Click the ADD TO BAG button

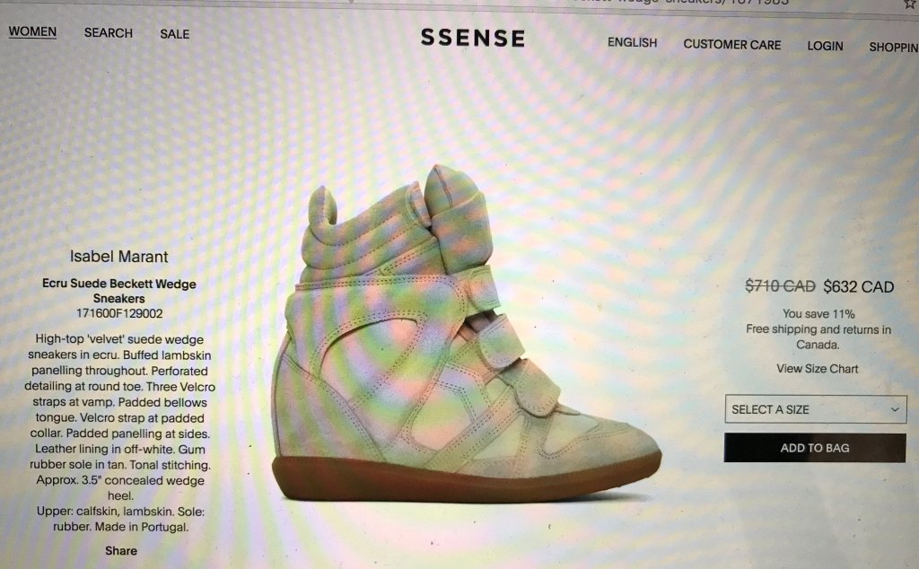coord(815,448)
